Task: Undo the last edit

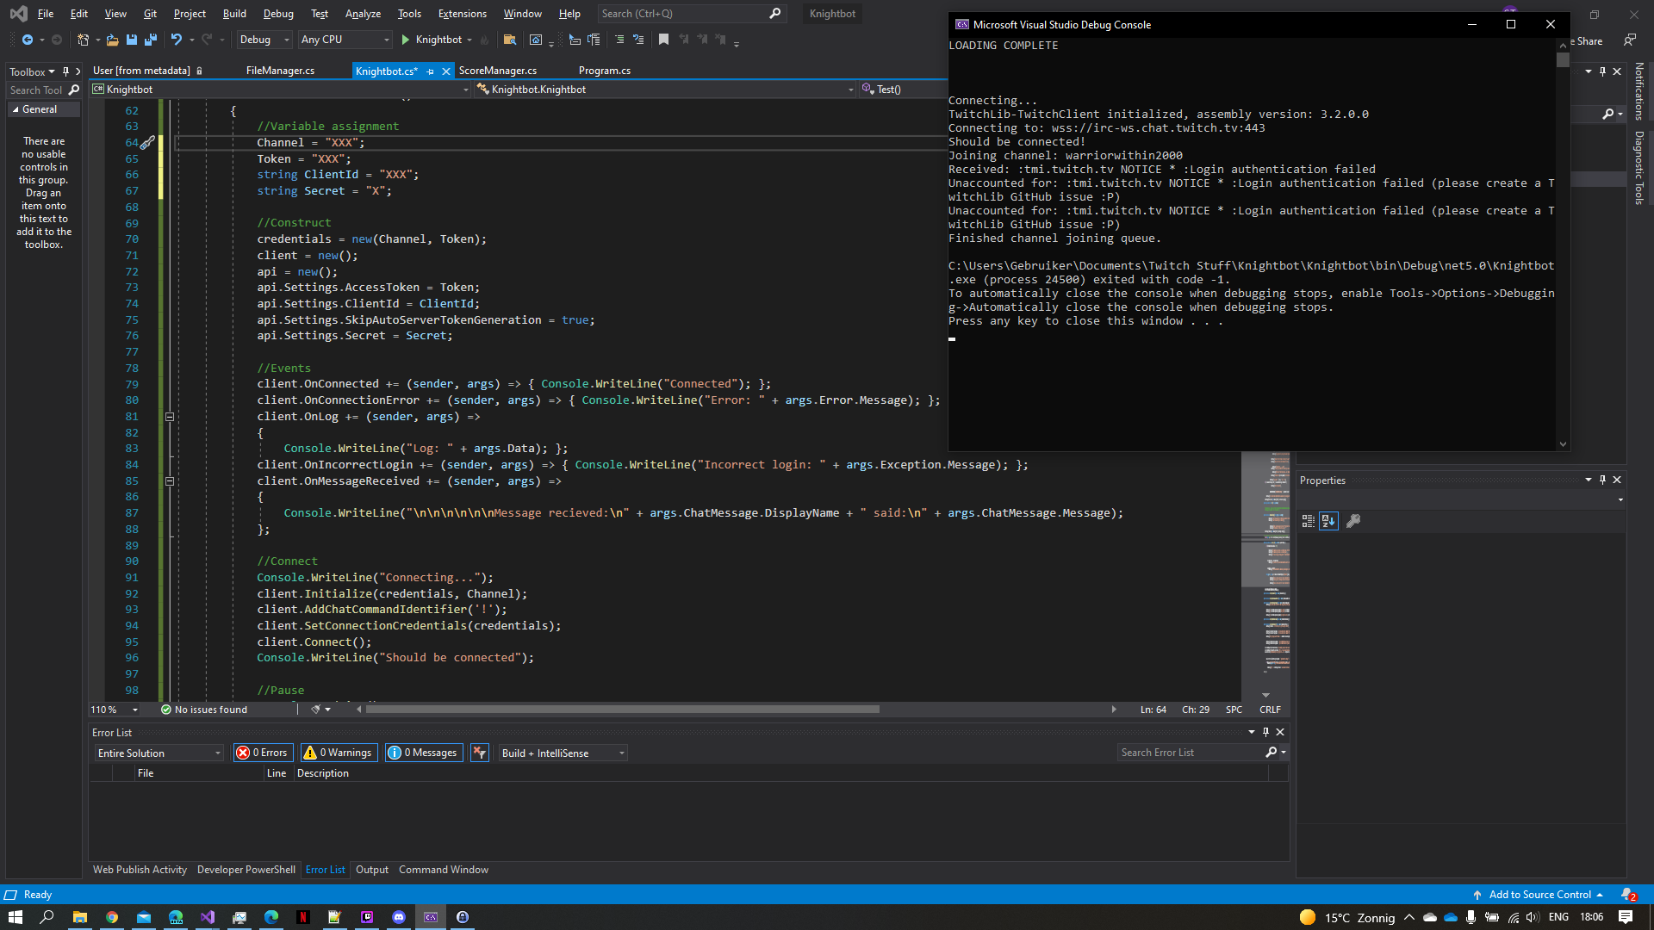Action: [177, 40]
